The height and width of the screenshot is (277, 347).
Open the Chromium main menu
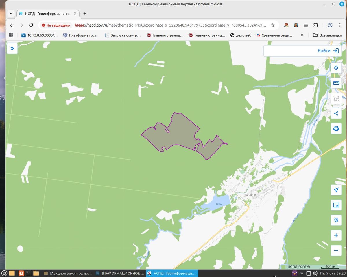click(x=340, y=25)
